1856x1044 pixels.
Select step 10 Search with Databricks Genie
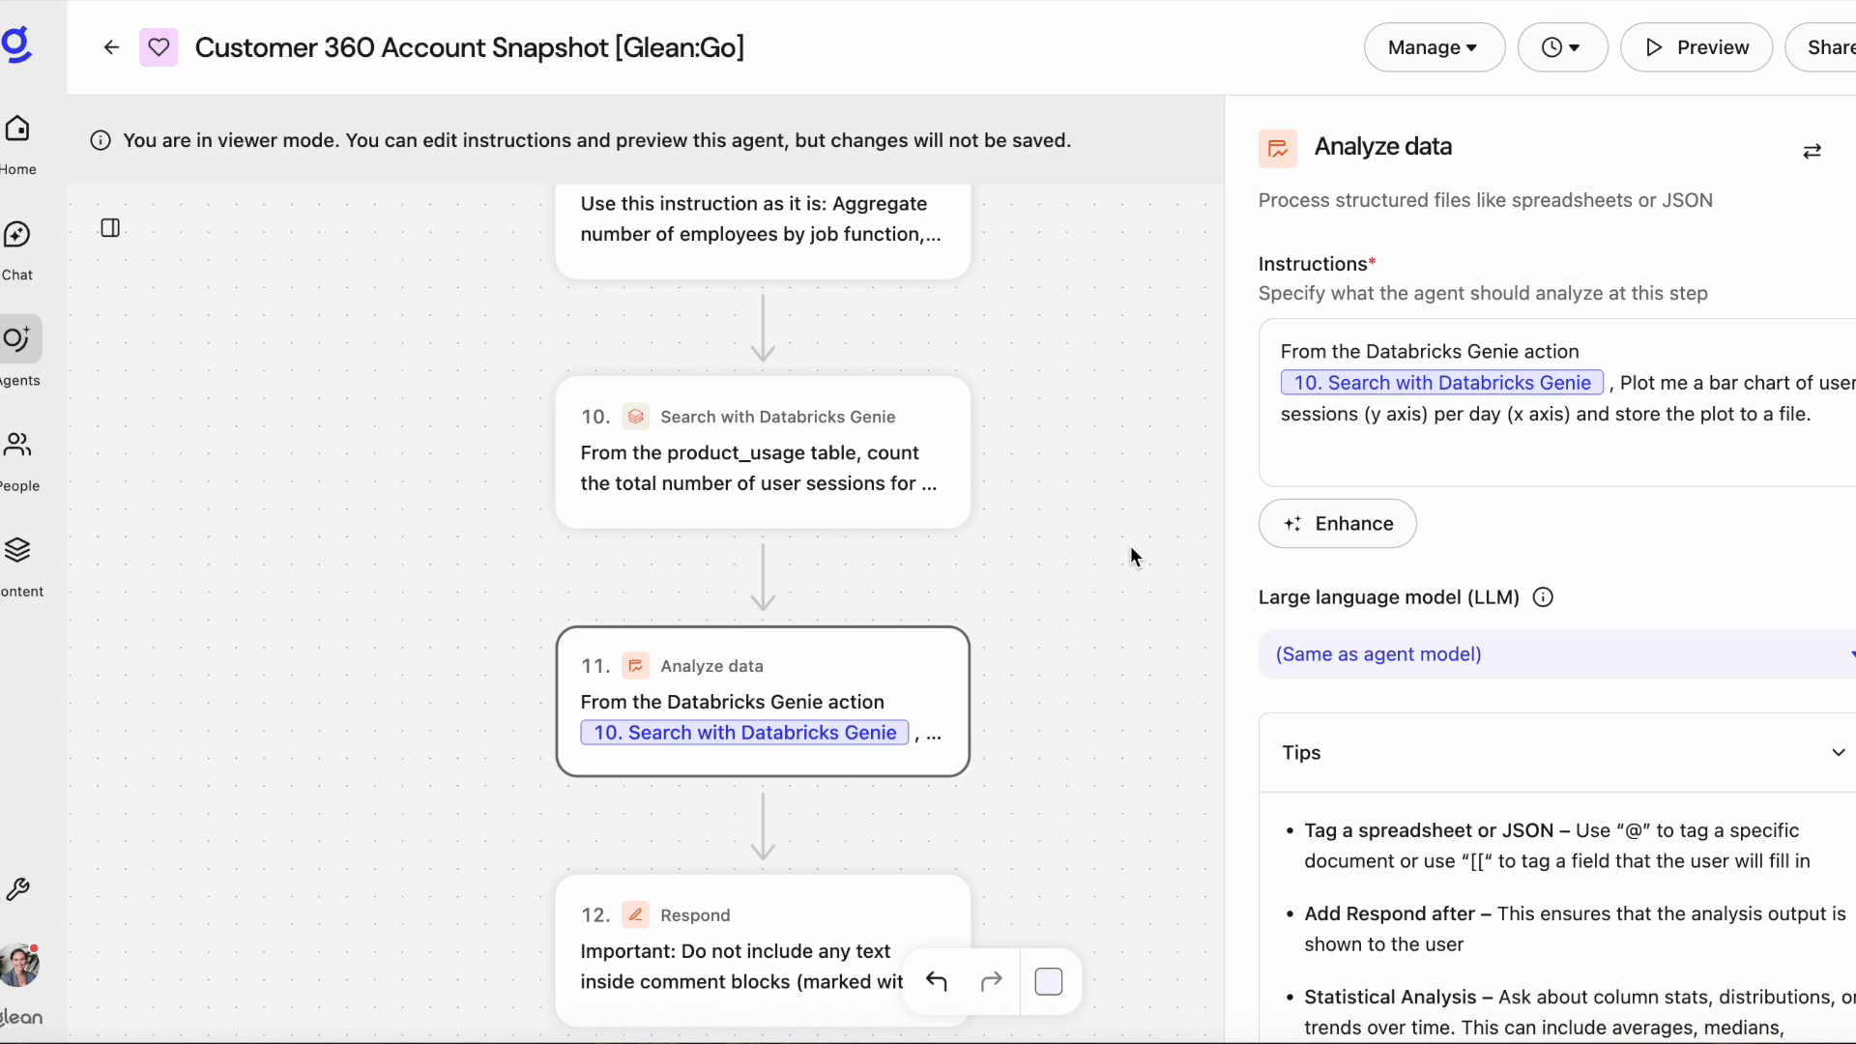pos(763,452)
